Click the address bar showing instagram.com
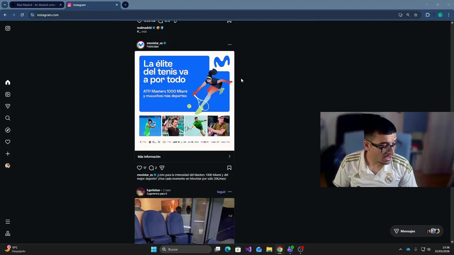Viewport: 454px width, 255px height. (213, 15)
